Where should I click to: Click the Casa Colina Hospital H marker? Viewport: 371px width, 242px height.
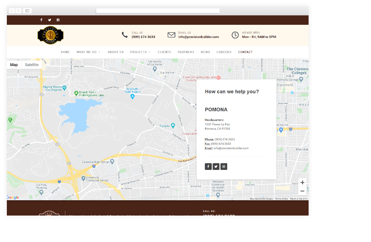(x=218, y=78)
